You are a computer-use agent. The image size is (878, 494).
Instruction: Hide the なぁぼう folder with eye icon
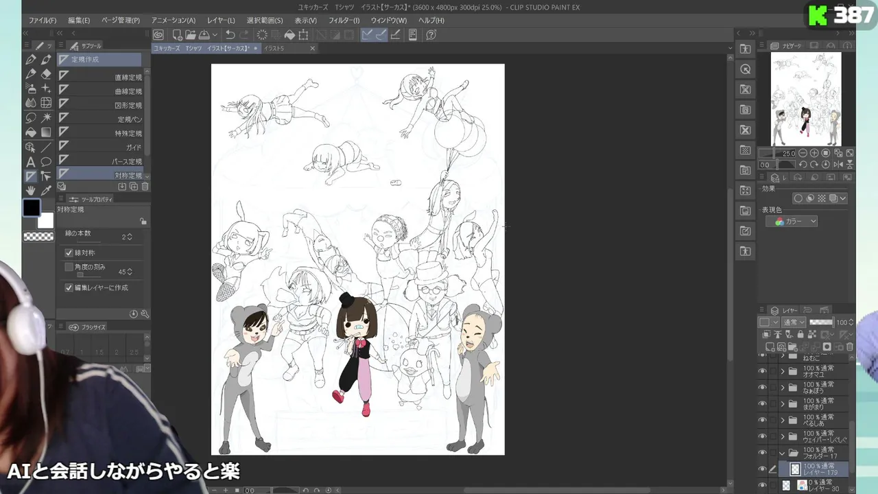pyautogui.click(x=762, y=388)
